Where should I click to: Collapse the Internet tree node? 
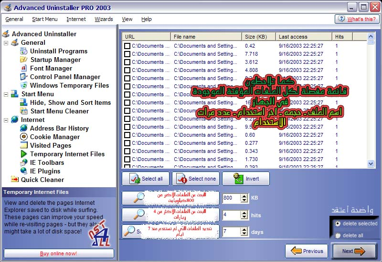pyautogui.click(x=6, y=120)
